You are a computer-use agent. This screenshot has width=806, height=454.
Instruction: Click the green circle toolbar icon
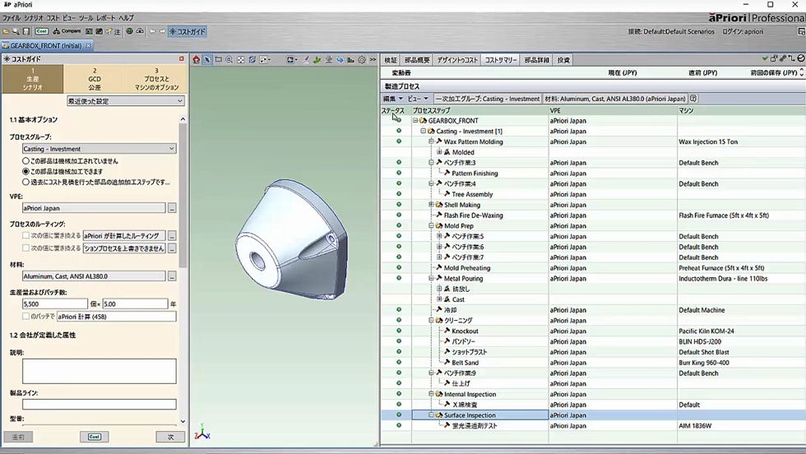[130, 31]
